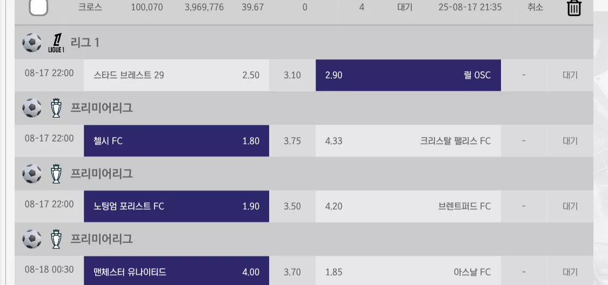Click the soccer ball icon above 맨체스터 유나이티드 row
Image resolution: width=608 pixels, height=285 pixels.
tap(32, 239)
